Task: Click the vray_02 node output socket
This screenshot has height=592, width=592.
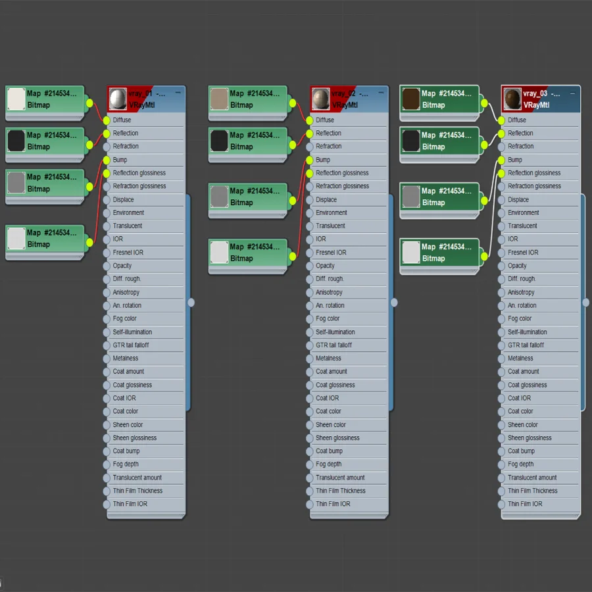Action: click(x=394, y=303)
